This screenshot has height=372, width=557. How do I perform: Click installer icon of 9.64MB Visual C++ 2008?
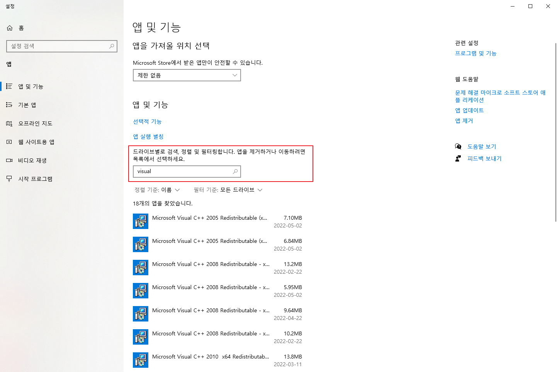click(x=141, y=314)
